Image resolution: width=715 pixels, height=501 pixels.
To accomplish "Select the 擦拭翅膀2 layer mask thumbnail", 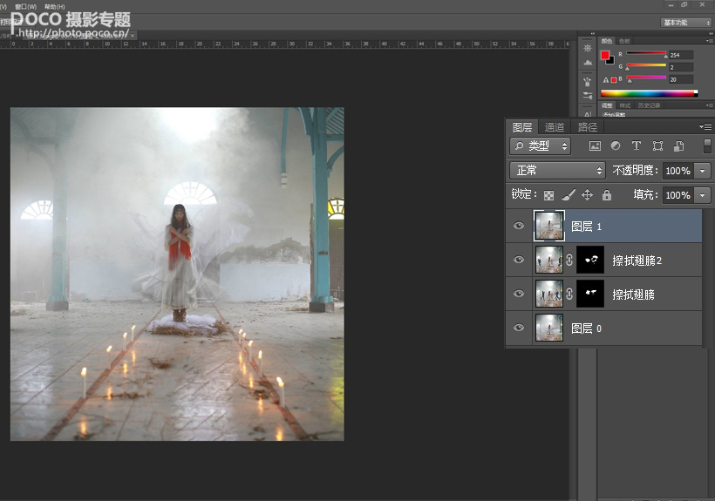I will point(590,260).
